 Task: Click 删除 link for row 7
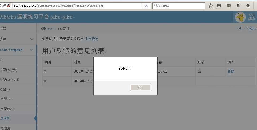(x=231, y=72)
